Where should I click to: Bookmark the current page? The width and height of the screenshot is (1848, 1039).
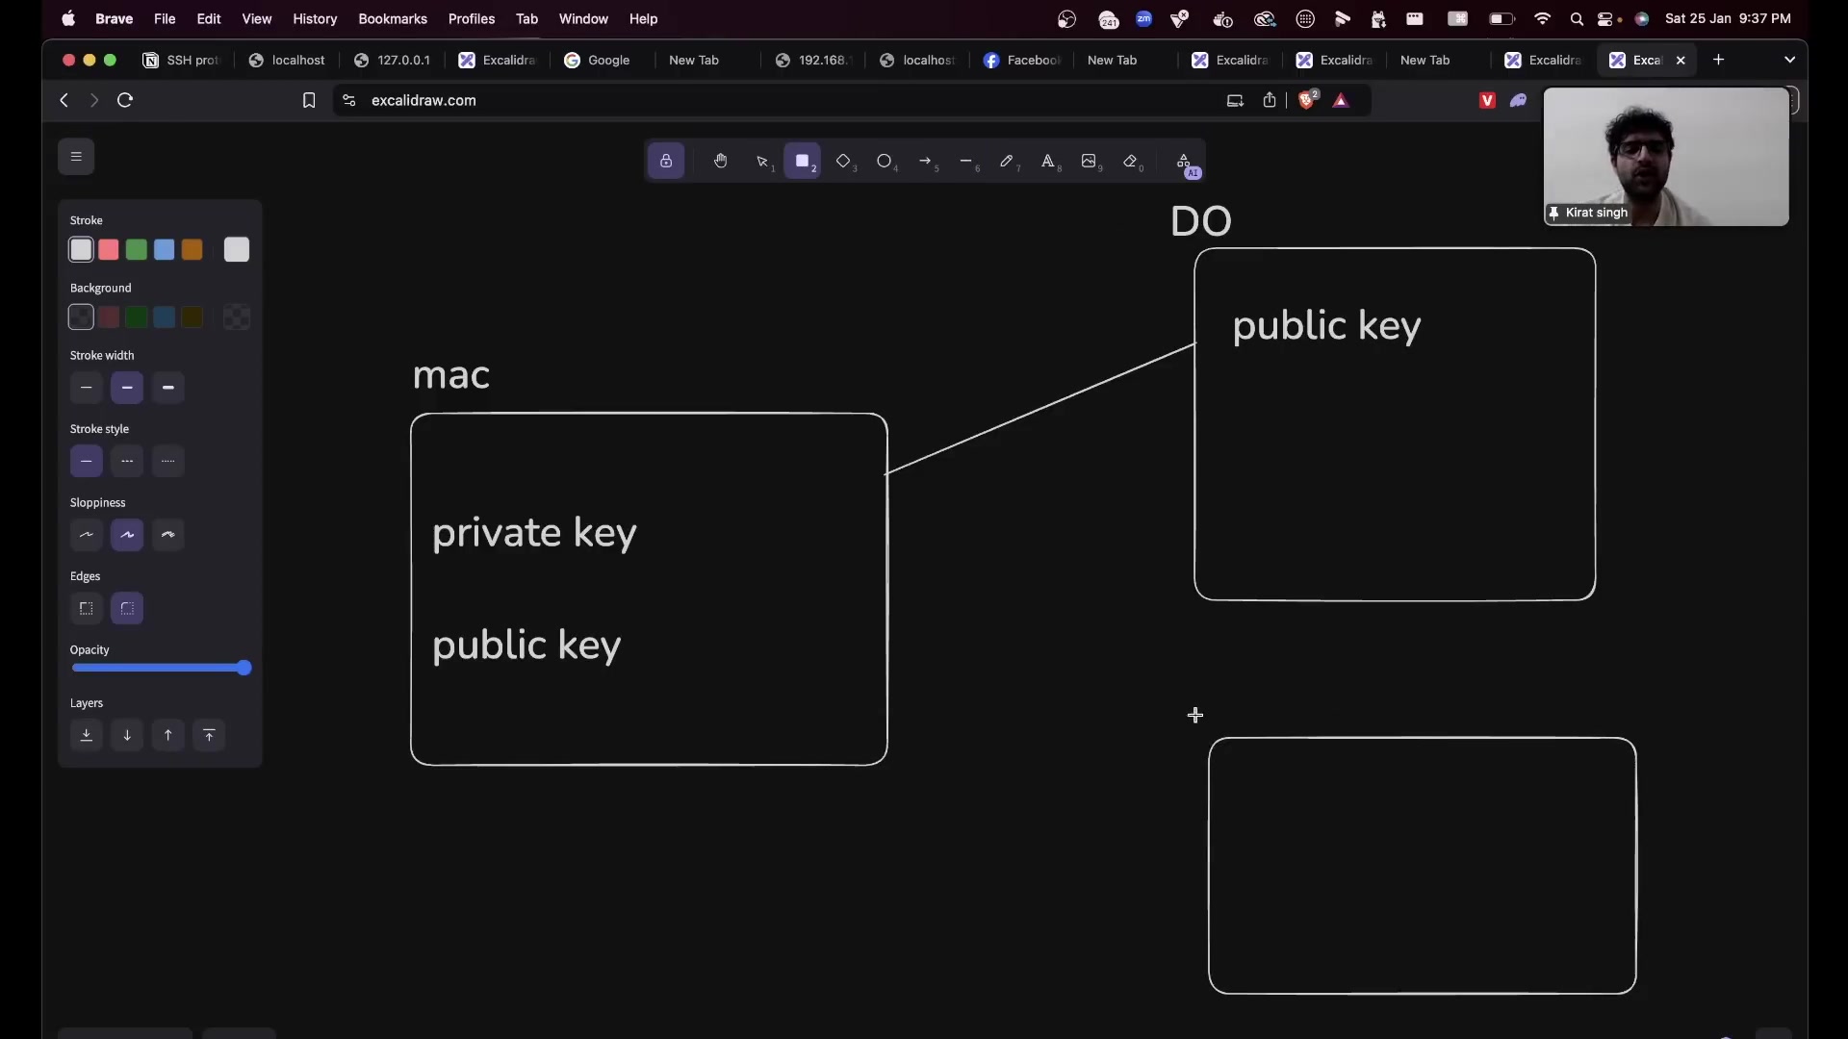309,100
